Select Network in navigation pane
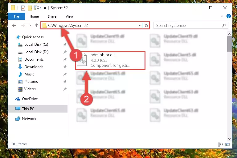 tap(26, 118)
